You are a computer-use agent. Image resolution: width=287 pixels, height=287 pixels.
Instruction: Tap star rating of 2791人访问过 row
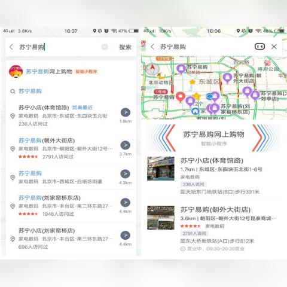[x=28, y=157]
